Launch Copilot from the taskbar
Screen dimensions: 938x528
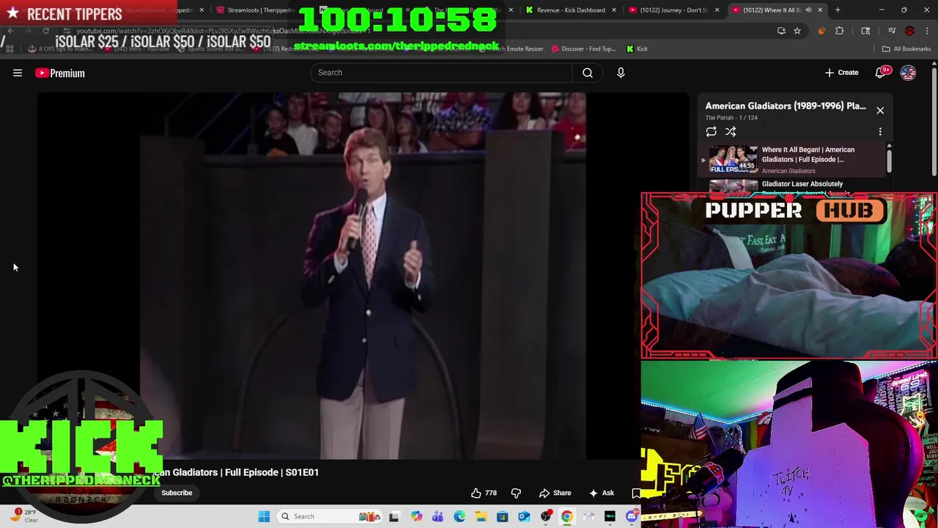[x=416, y=516]
